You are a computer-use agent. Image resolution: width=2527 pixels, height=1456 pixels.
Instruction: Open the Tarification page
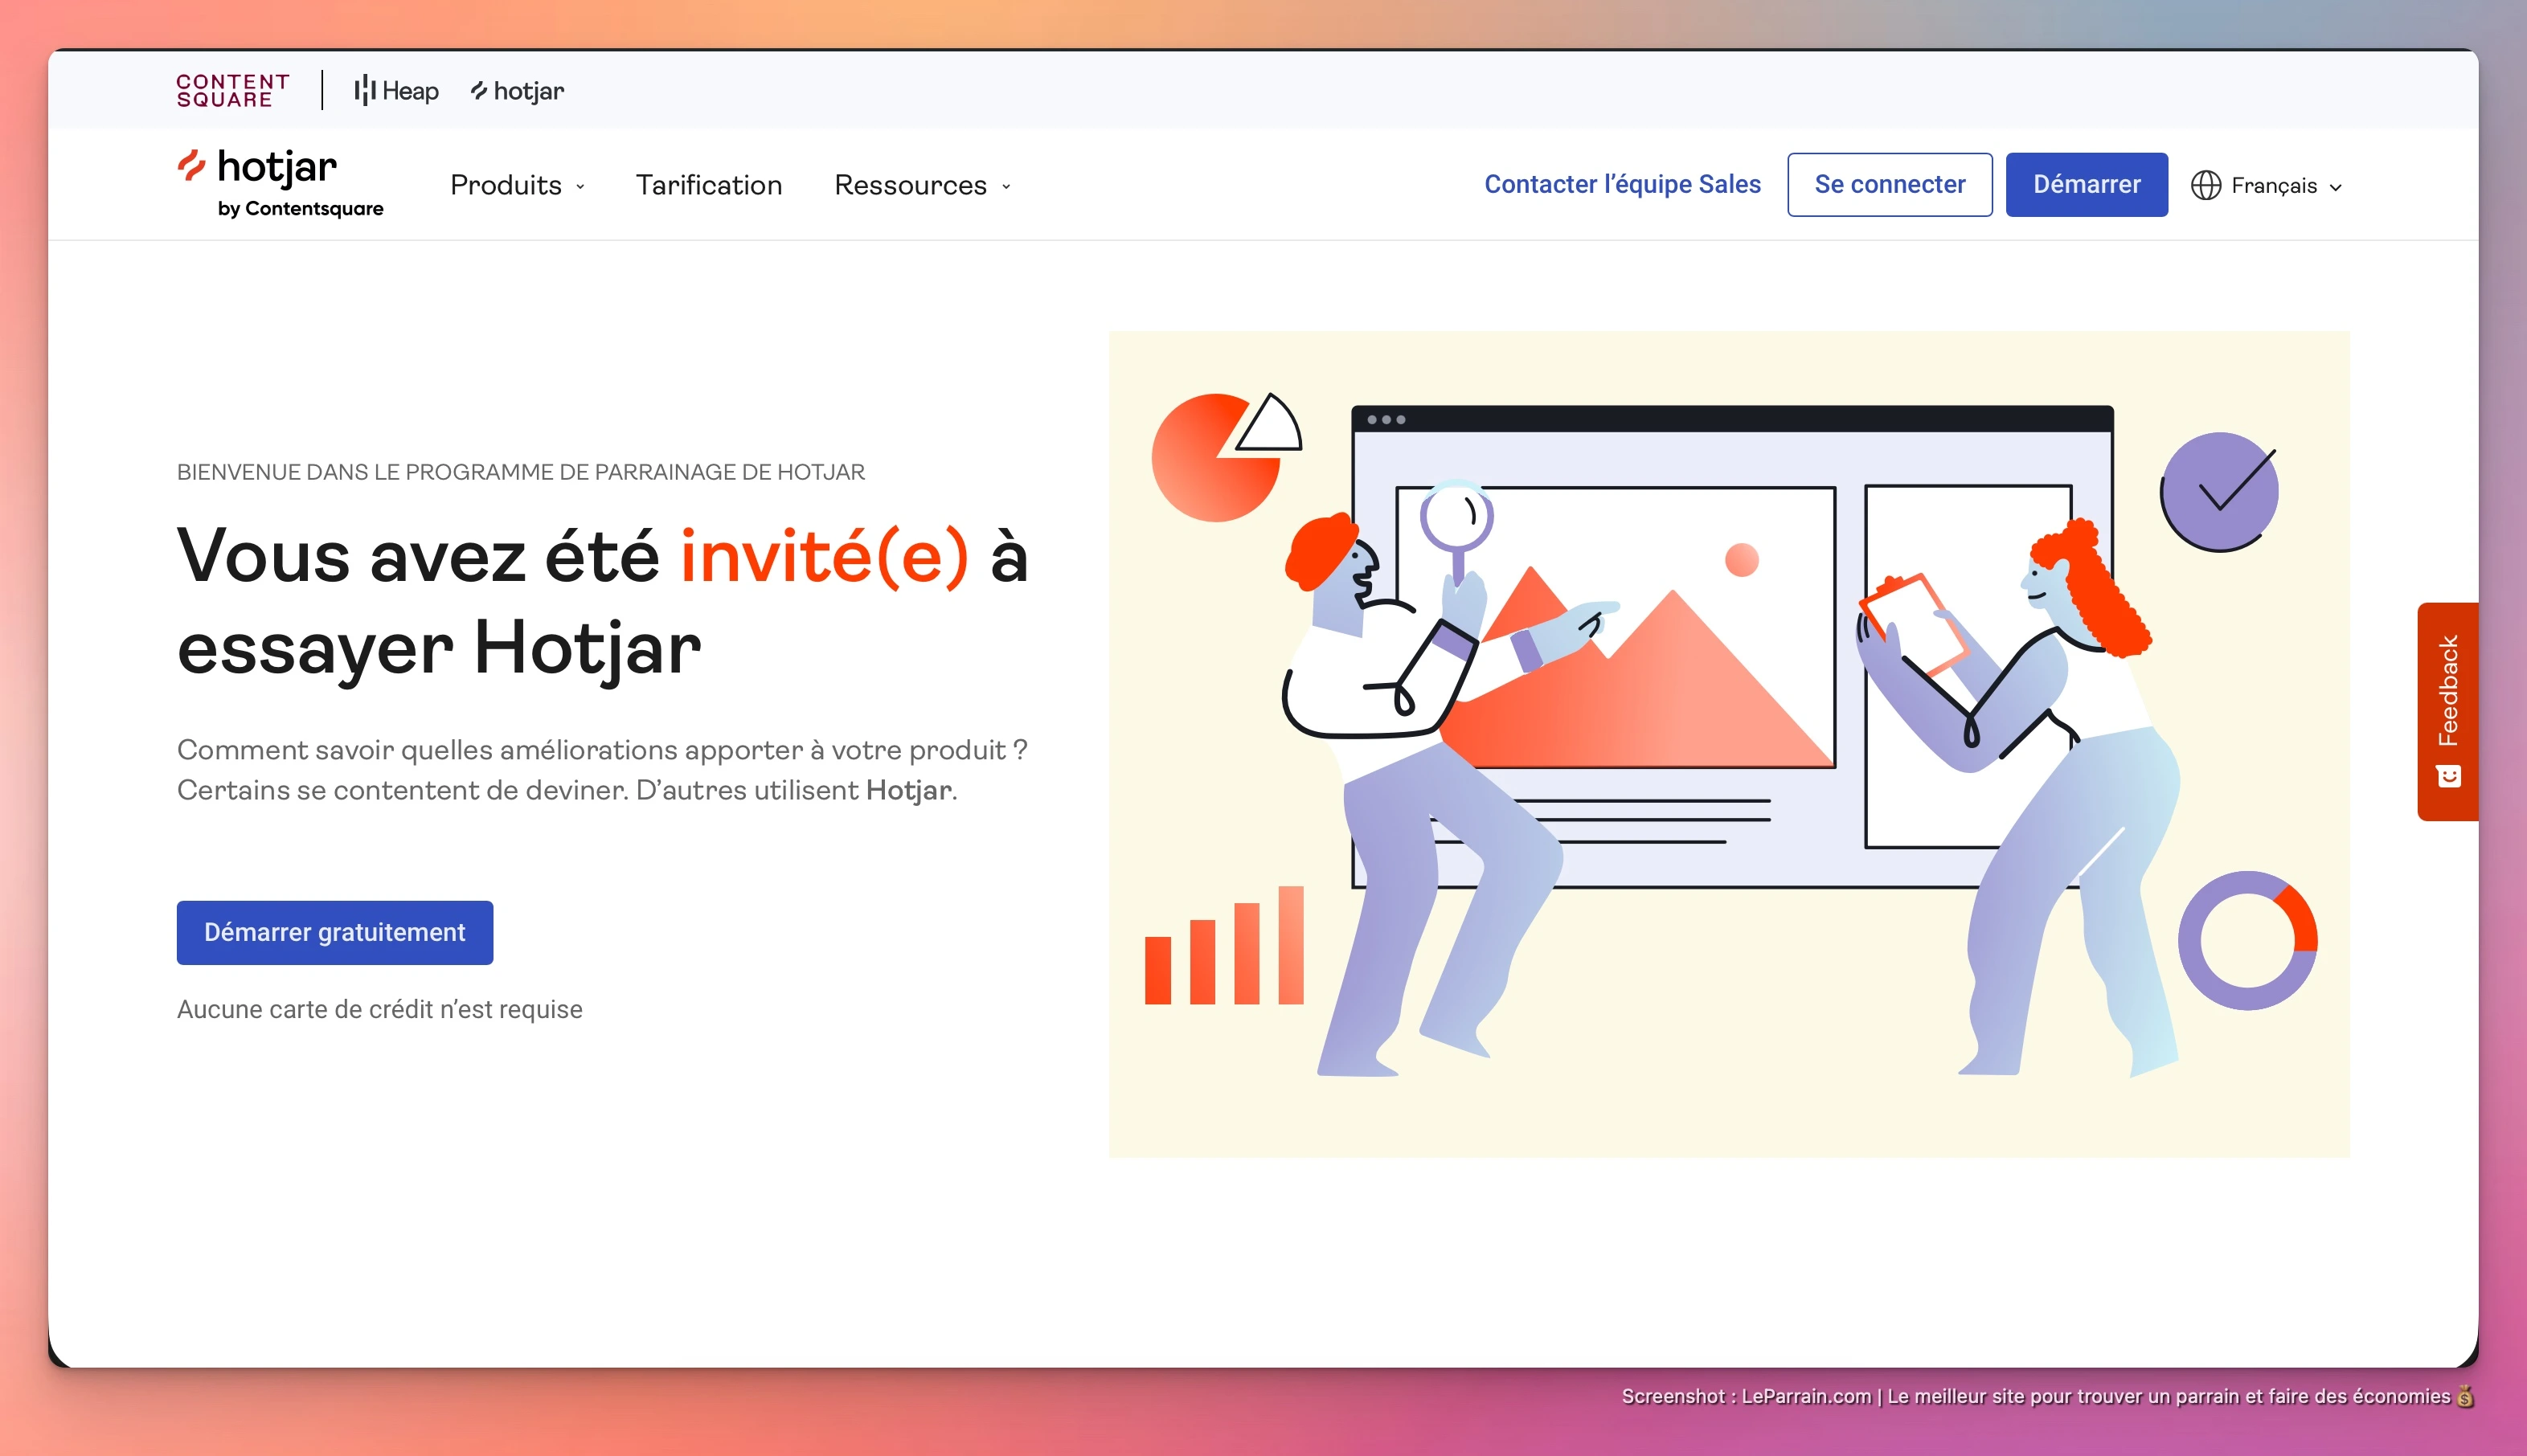[x=709, y=185]
